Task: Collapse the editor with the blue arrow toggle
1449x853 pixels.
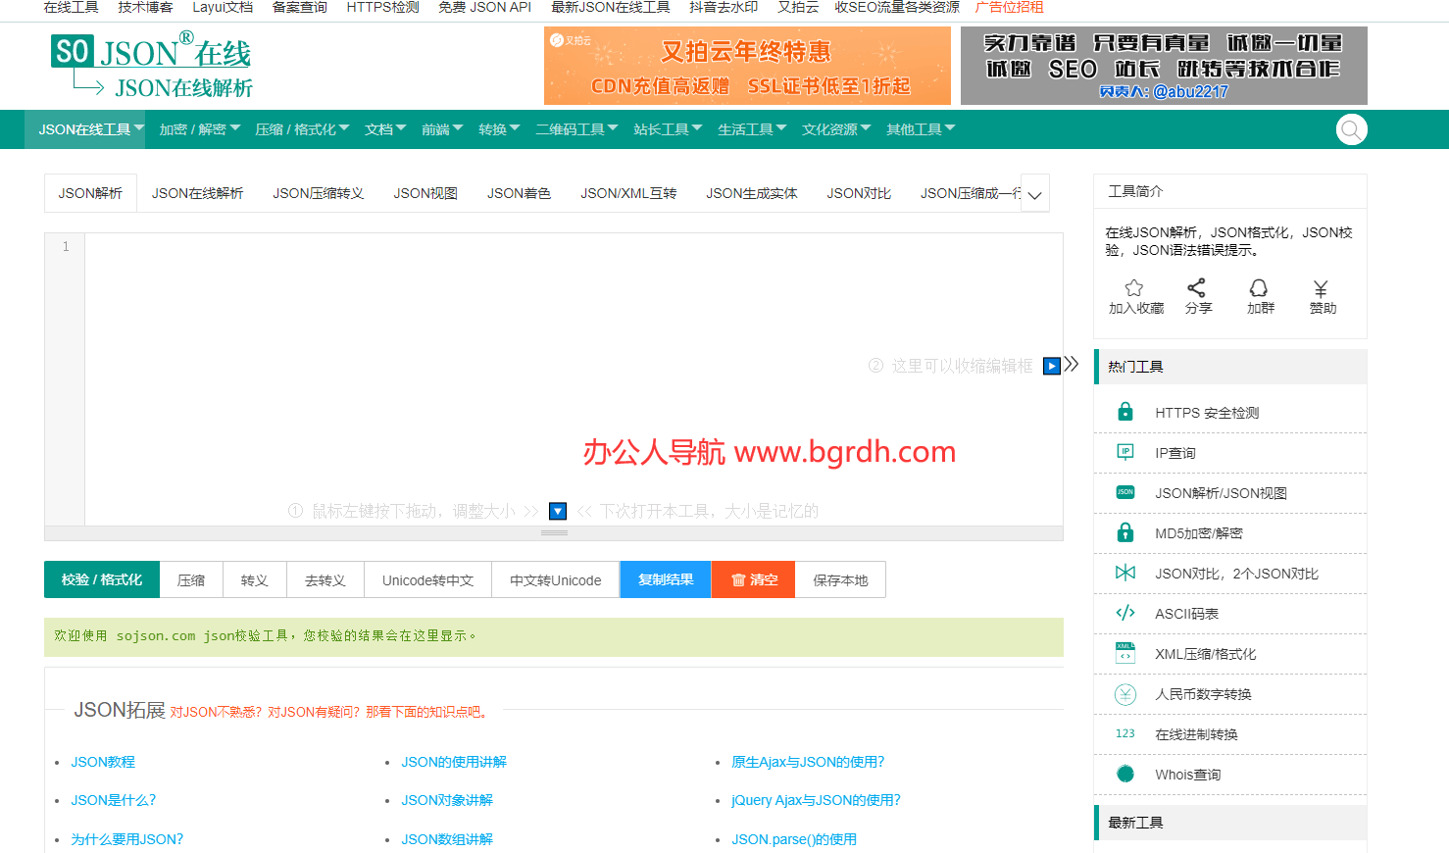Action: 1050,365
